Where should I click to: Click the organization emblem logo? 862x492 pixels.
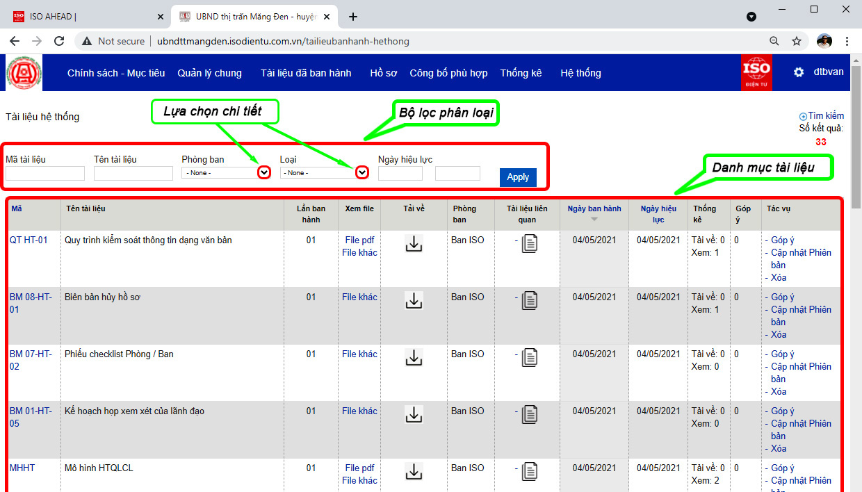pyautogui.click(x=24, y=73)
